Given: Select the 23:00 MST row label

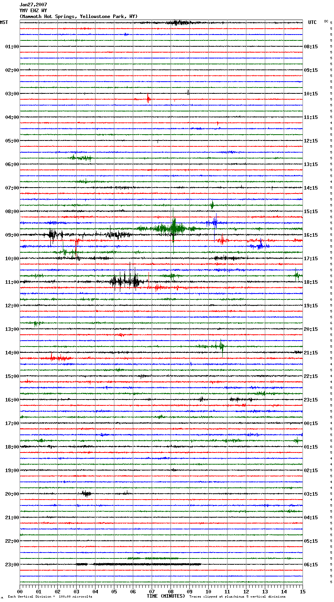Looking at the screenshot, I should (x=12, y=565).
